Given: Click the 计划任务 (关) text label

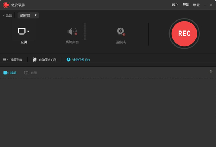Looking at the screenshot, I should point(81,60).
